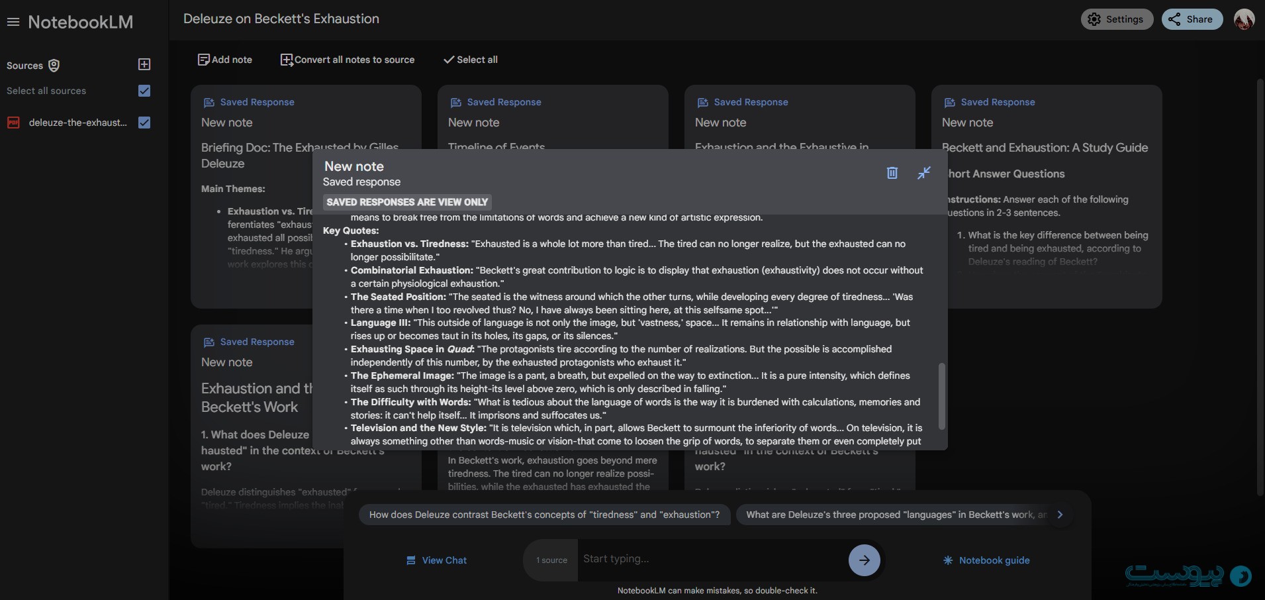The width and height of the screenshot is (1265, 600).
Task: Show next suggested questions chevron
Action: (1060, 515)
